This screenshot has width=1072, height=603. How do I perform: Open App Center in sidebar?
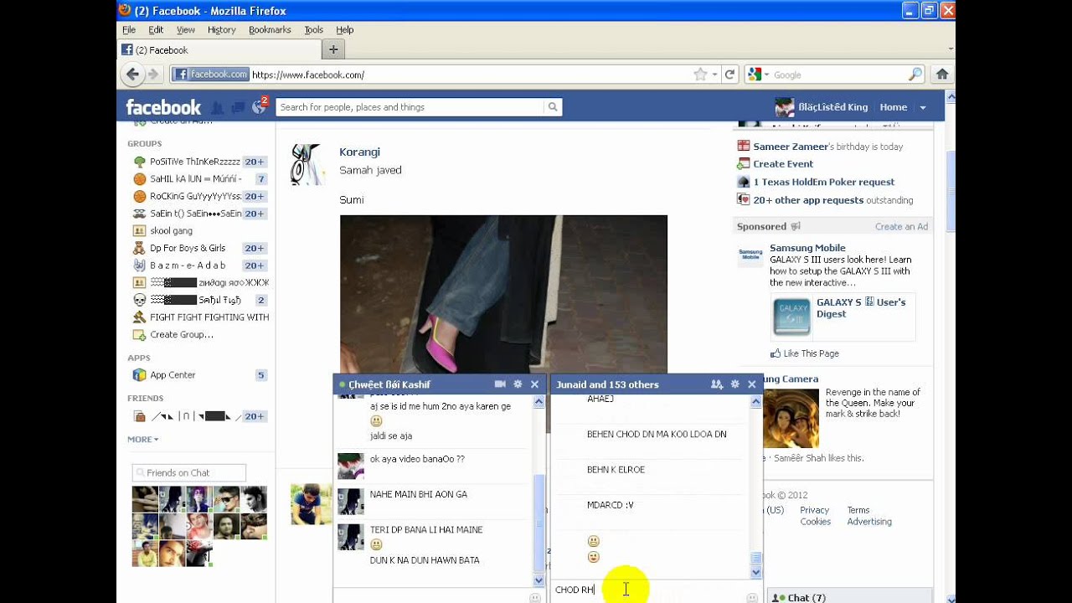point(173,375)
